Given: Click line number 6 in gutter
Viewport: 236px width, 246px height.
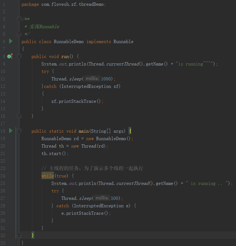Looking at the screenshot, I should click(4, 41).
